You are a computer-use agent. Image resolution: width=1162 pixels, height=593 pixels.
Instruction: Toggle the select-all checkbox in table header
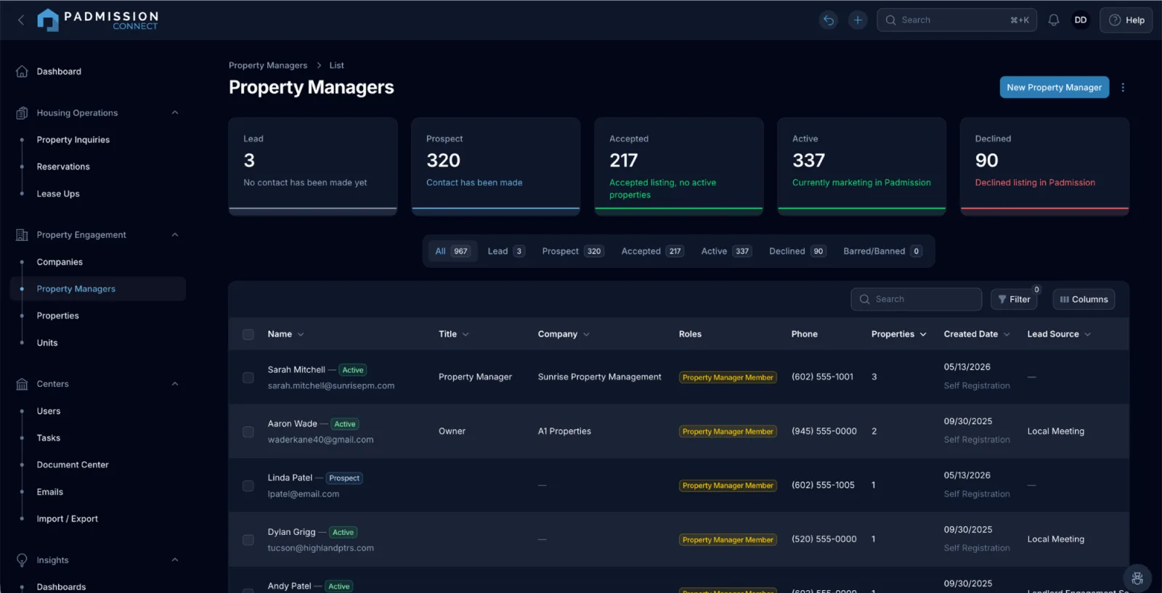[x=248, y=335]
